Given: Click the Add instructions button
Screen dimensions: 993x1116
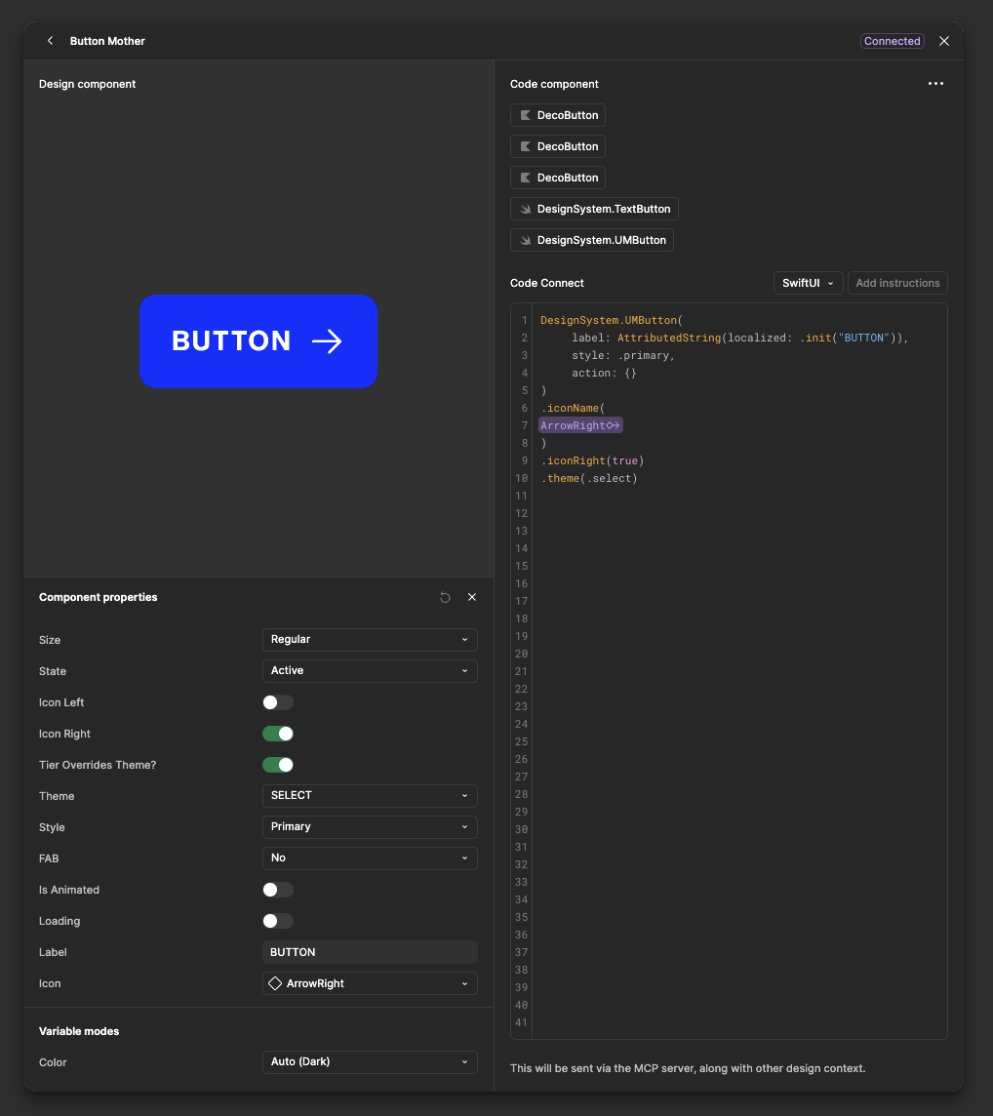Looking at the screenshot, I should tap(897, 283).
